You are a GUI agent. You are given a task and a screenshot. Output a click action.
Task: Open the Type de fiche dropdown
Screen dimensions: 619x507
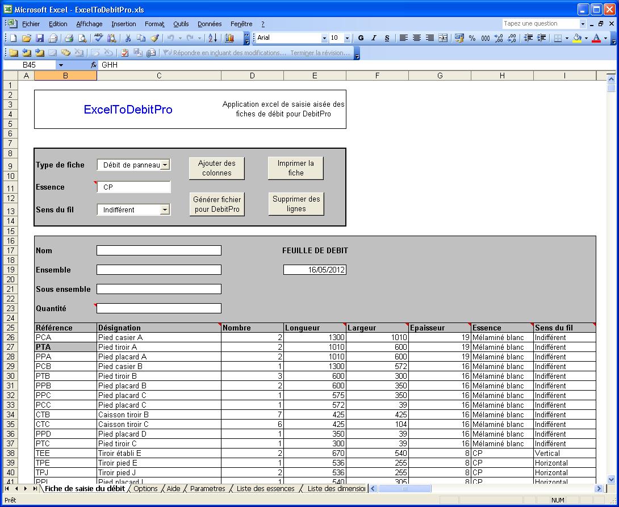165,165
